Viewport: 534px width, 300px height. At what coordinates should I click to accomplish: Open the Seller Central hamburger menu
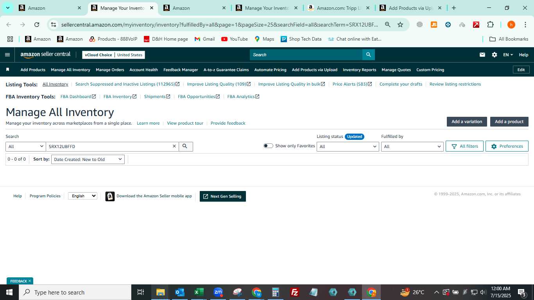[7, 55]
